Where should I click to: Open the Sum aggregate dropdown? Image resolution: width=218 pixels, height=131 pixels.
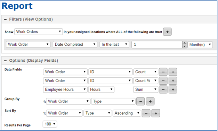click(146, 90)
